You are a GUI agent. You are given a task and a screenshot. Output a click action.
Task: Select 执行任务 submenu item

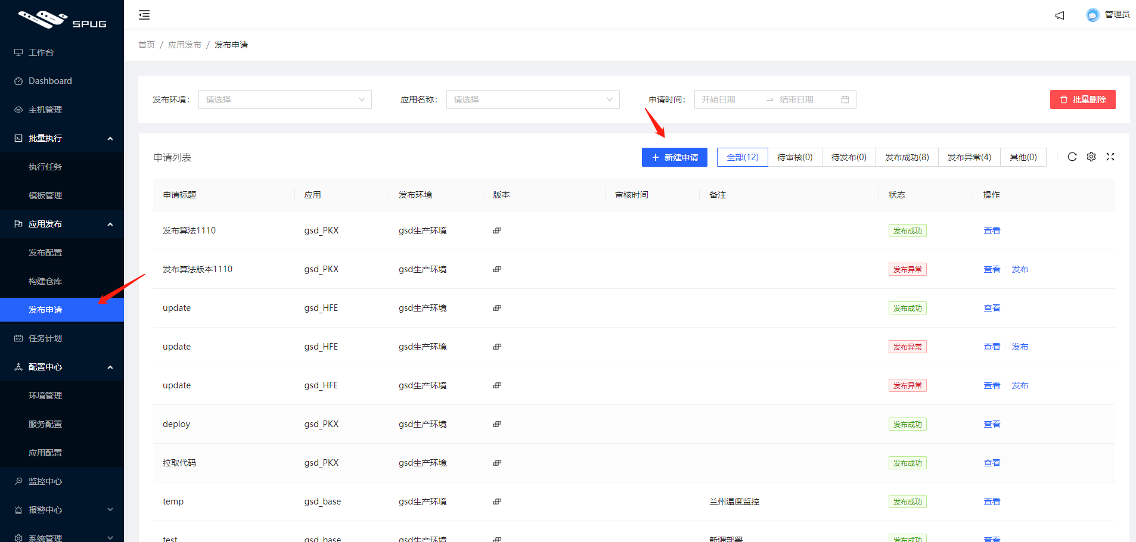pyautogui.click(x=62, y=167)
